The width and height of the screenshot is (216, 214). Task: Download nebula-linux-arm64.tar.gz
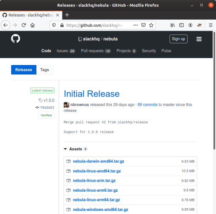click(x=97, y=200)
